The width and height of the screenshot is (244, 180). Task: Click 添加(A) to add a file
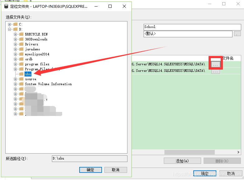click(182, 161)
